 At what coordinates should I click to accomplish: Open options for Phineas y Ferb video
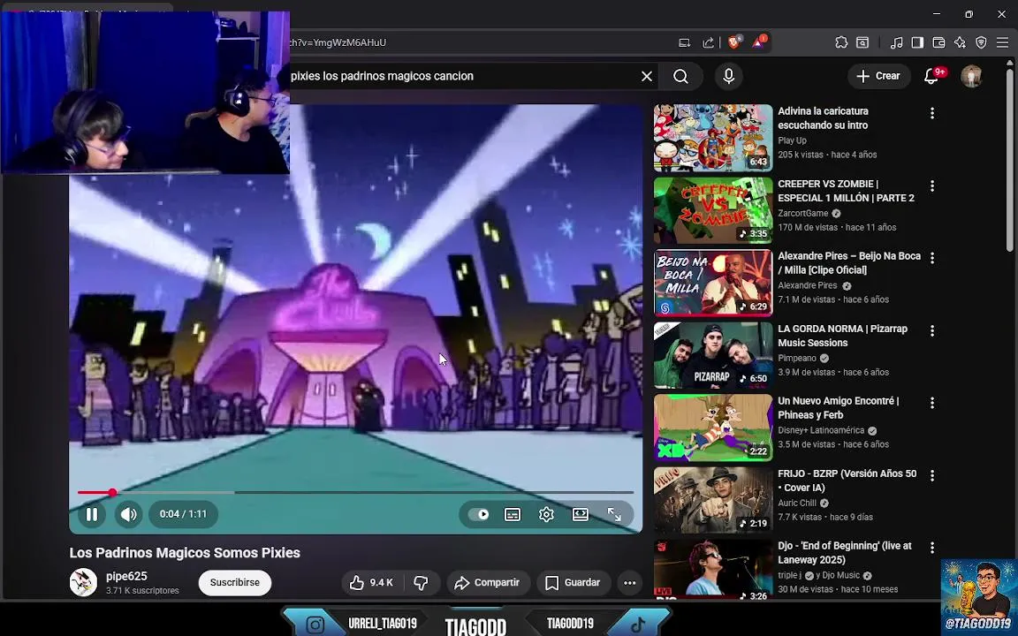pyautogui.click(x=932, y=403)
